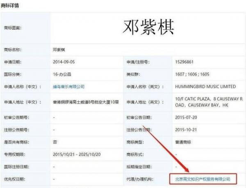Screen dimensions: 246x188
Task: Open the 北京高文知识产权服务有限公司 agency link
Action: coord(200,179)
